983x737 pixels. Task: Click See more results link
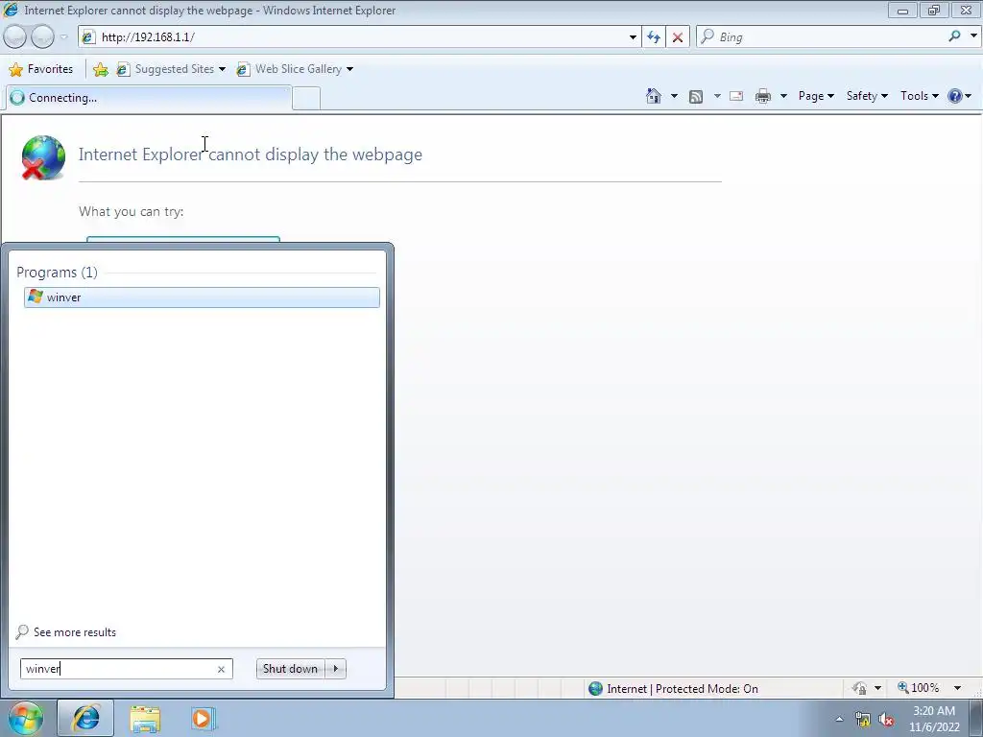tap(67, 632)
